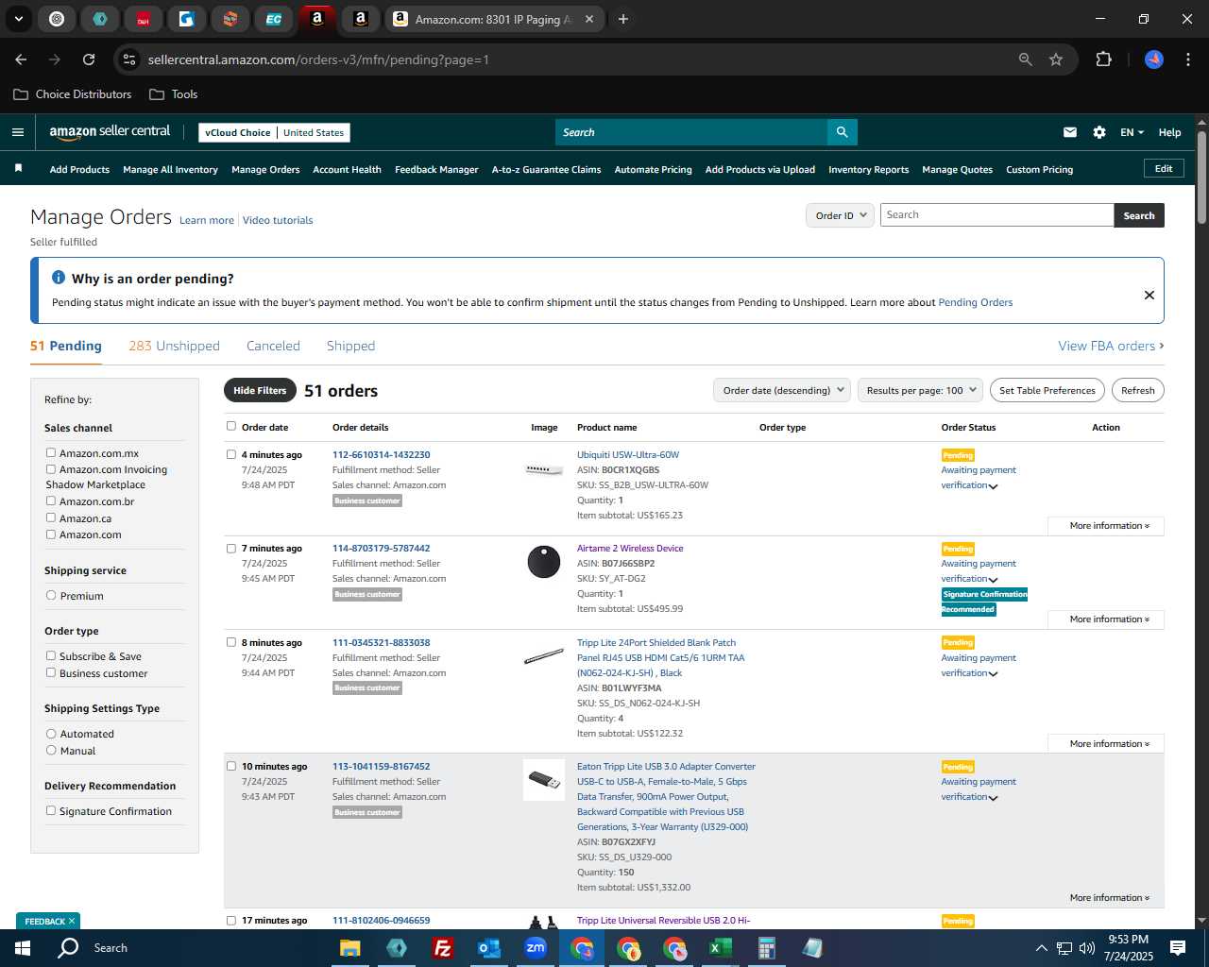
Task: Check the Amazon.ca sales channel filter
Action: (x=51, y=517)
